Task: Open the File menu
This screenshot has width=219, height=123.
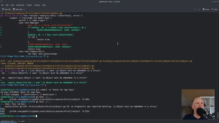Action: pyautogui.click(x=2, y=5)
